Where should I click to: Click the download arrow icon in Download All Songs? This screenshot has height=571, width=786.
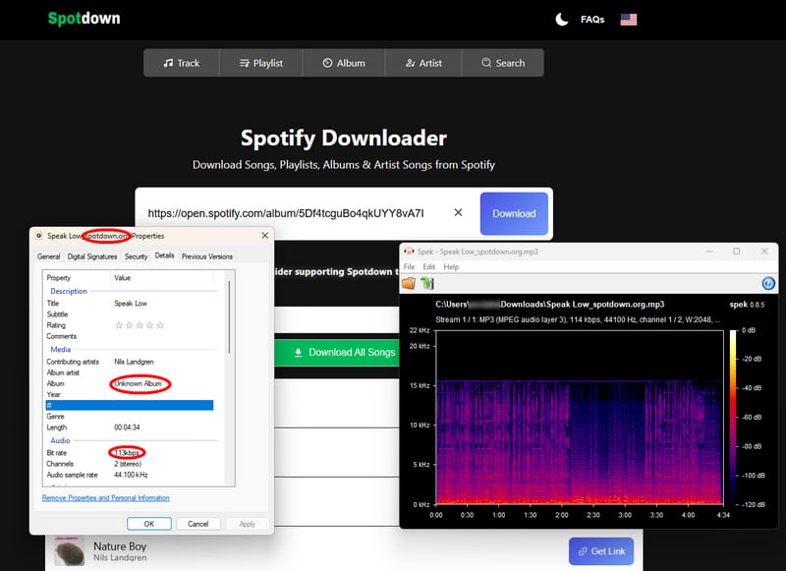click(x=298, y=353)
